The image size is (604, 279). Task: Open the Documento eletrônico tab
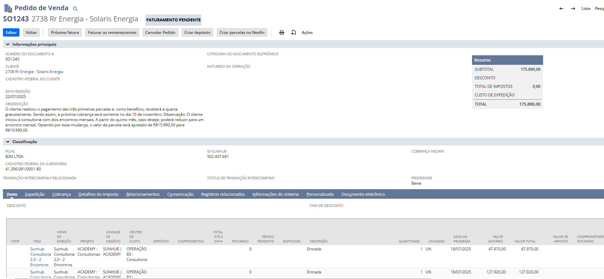tap(363, 194)
